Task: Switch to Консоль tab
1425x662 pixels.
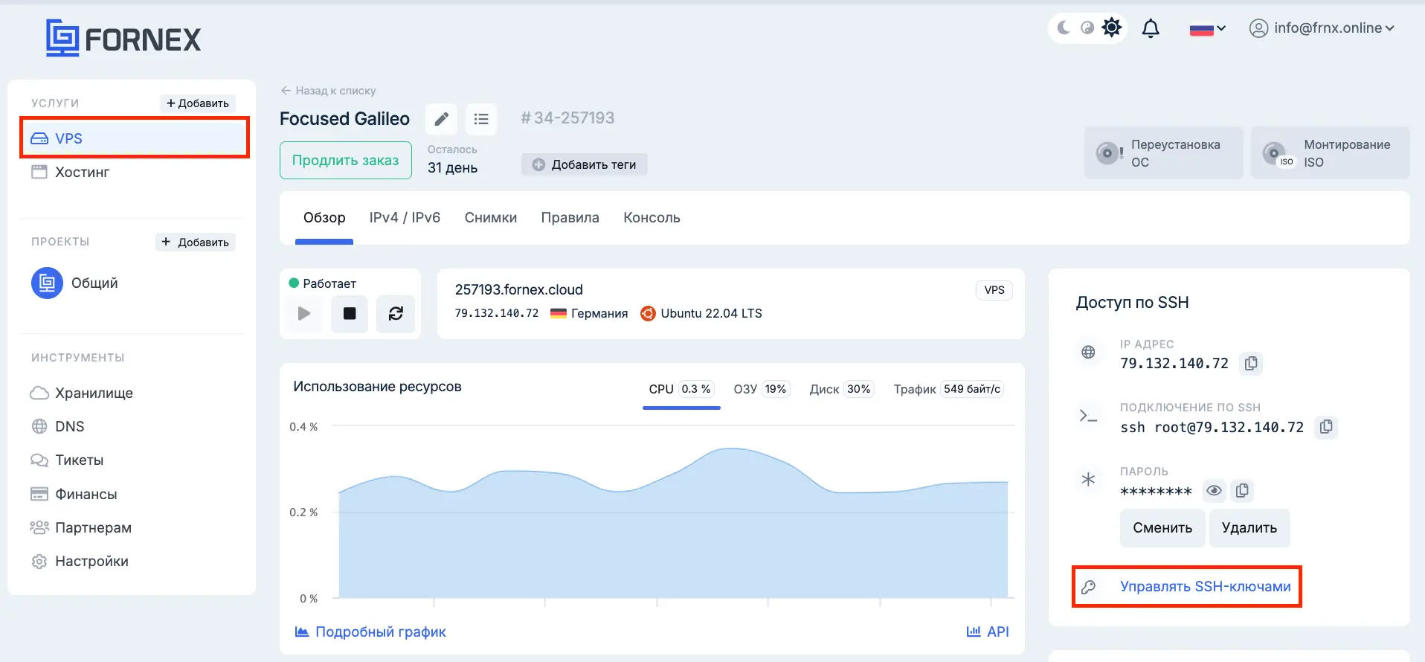Action: 652,218
